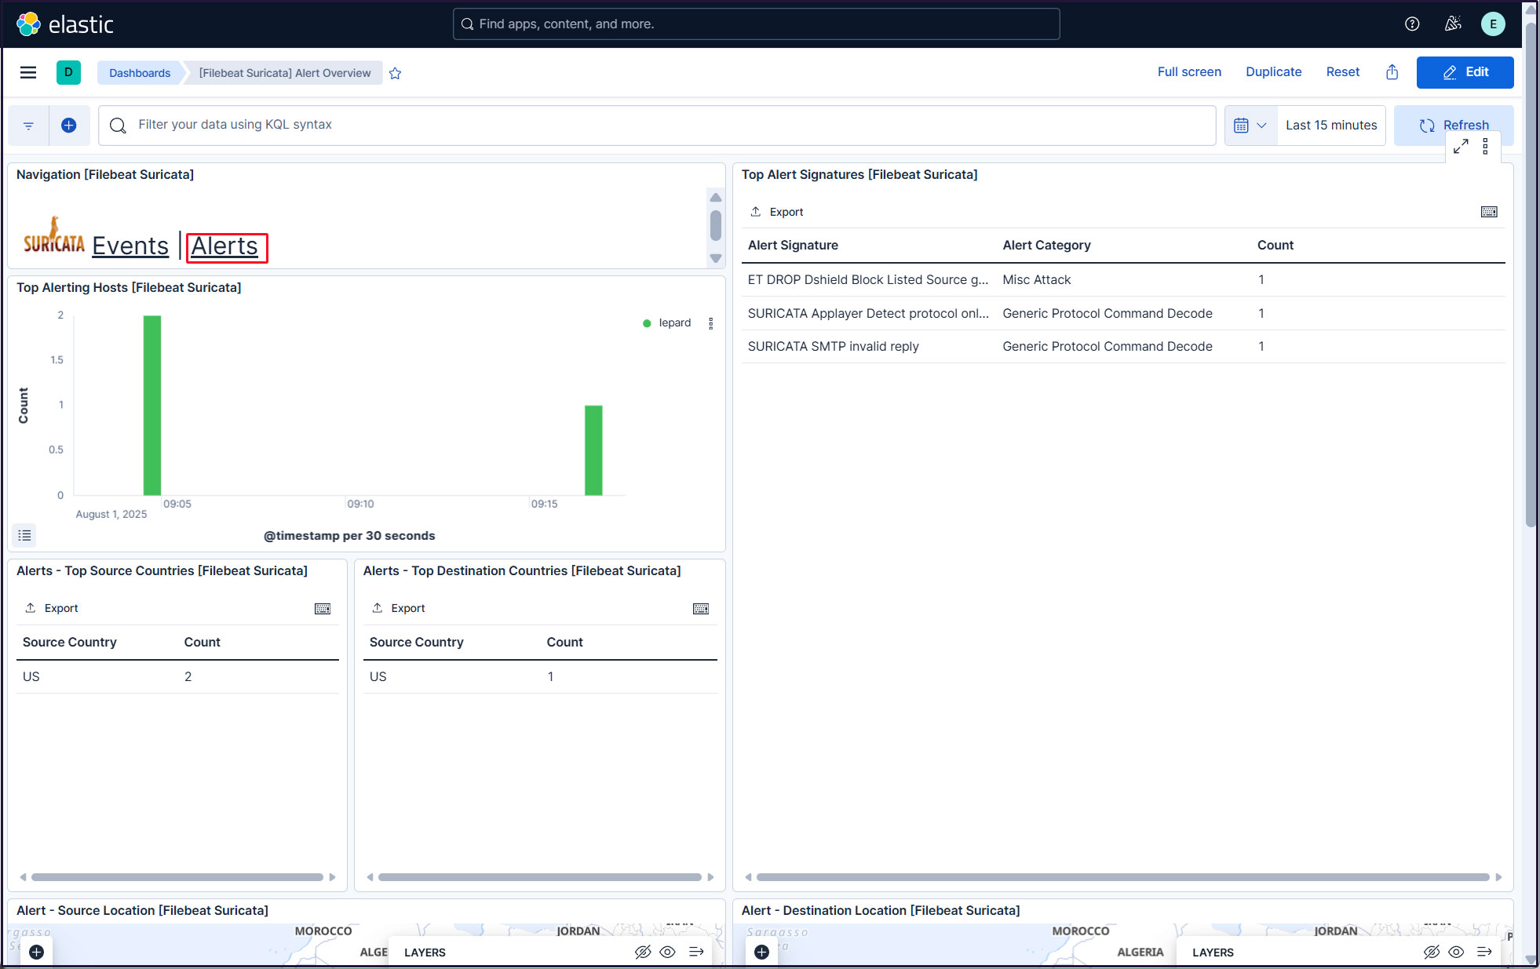This screenshot has width=1540, height=969.
Task: Sort by Alert Signature column header
Action: [x=793, y=246]
